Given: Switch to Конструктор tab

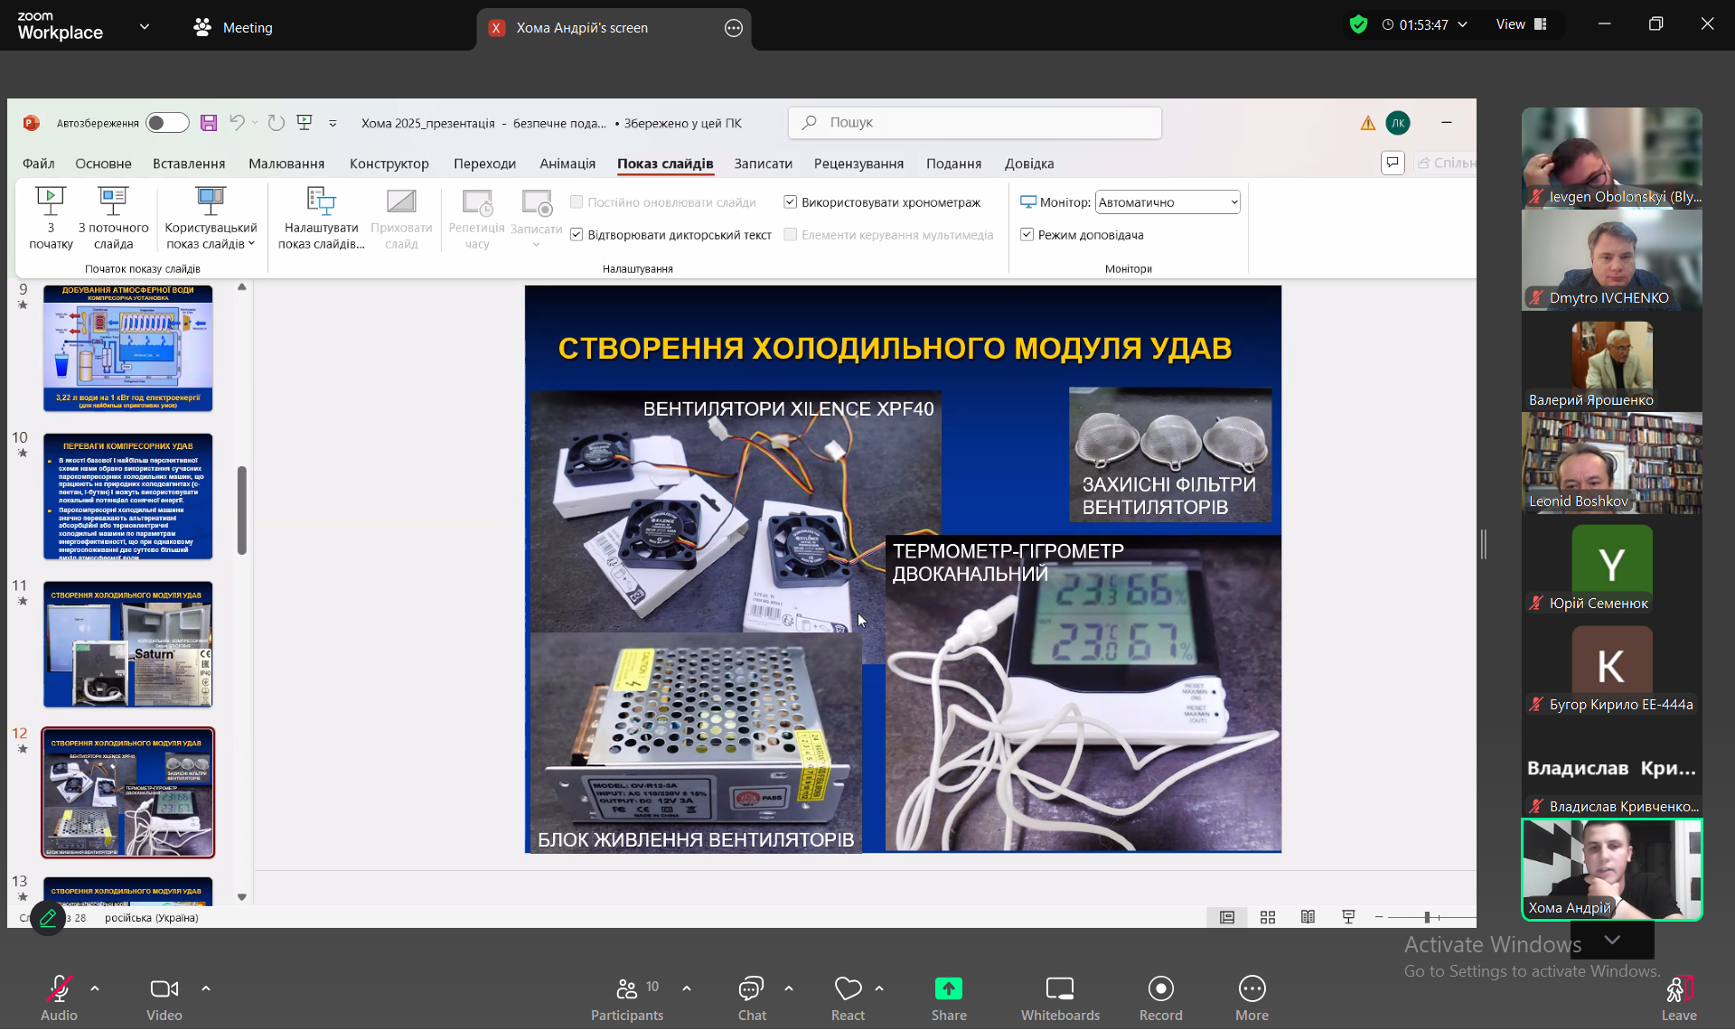Looking at the screenshot, I should pyautogui.click(x=389, y=164).
